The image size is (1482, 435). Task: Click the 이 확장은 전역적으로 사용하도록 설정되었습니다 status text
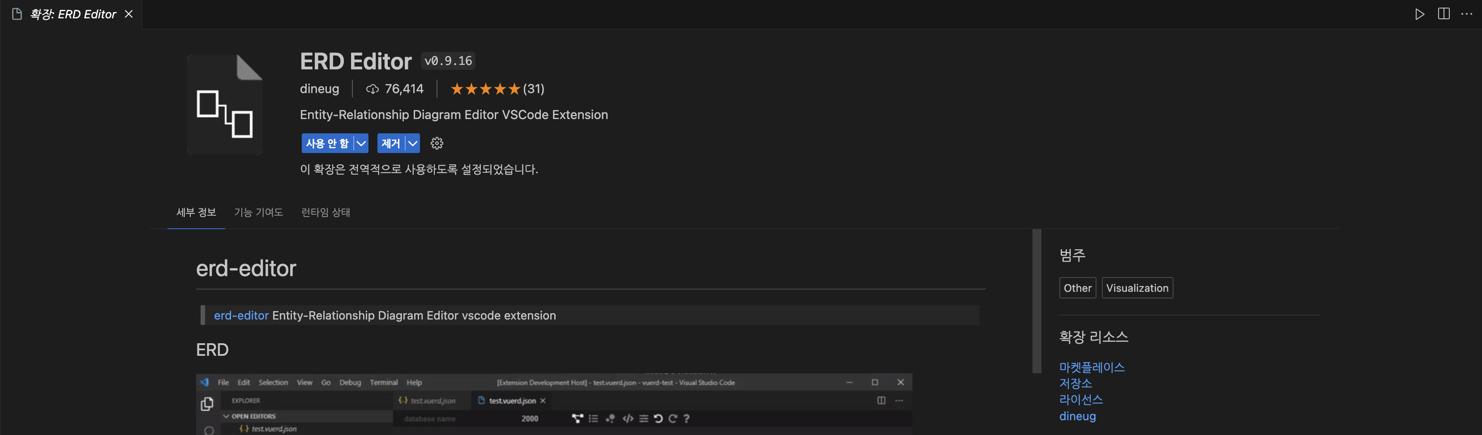coord(419,169)
